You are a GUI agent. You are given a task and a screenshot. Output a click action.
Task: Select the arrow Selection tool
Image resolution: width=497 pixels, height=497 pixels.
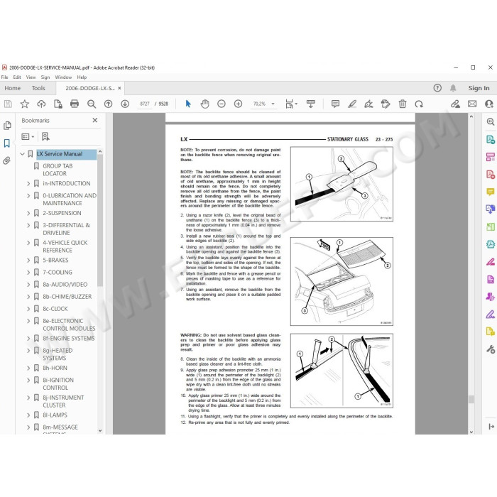(x=188, y=104)
